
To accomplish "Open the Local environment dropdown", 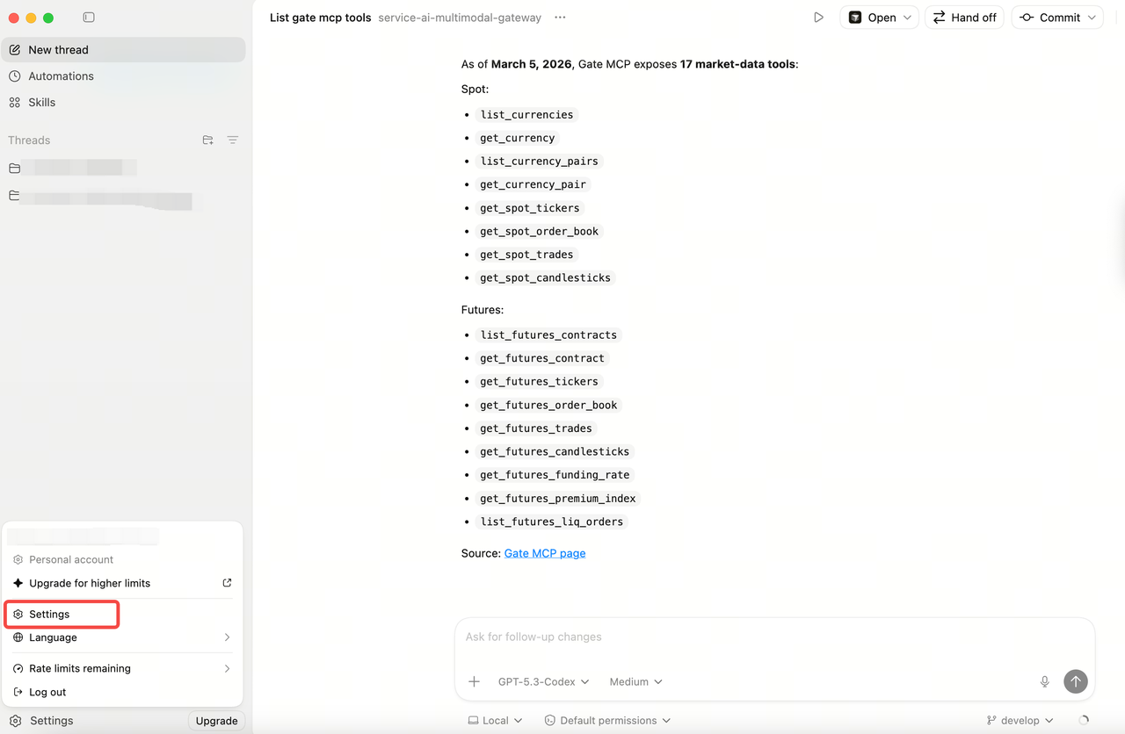I will point(495,720).
